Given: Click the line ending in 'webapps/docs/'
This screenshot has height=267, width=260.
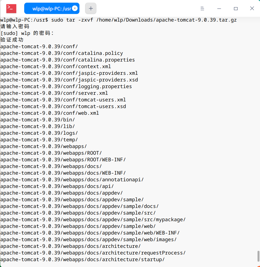Looking at the screenshot, I should coord(51,166).
